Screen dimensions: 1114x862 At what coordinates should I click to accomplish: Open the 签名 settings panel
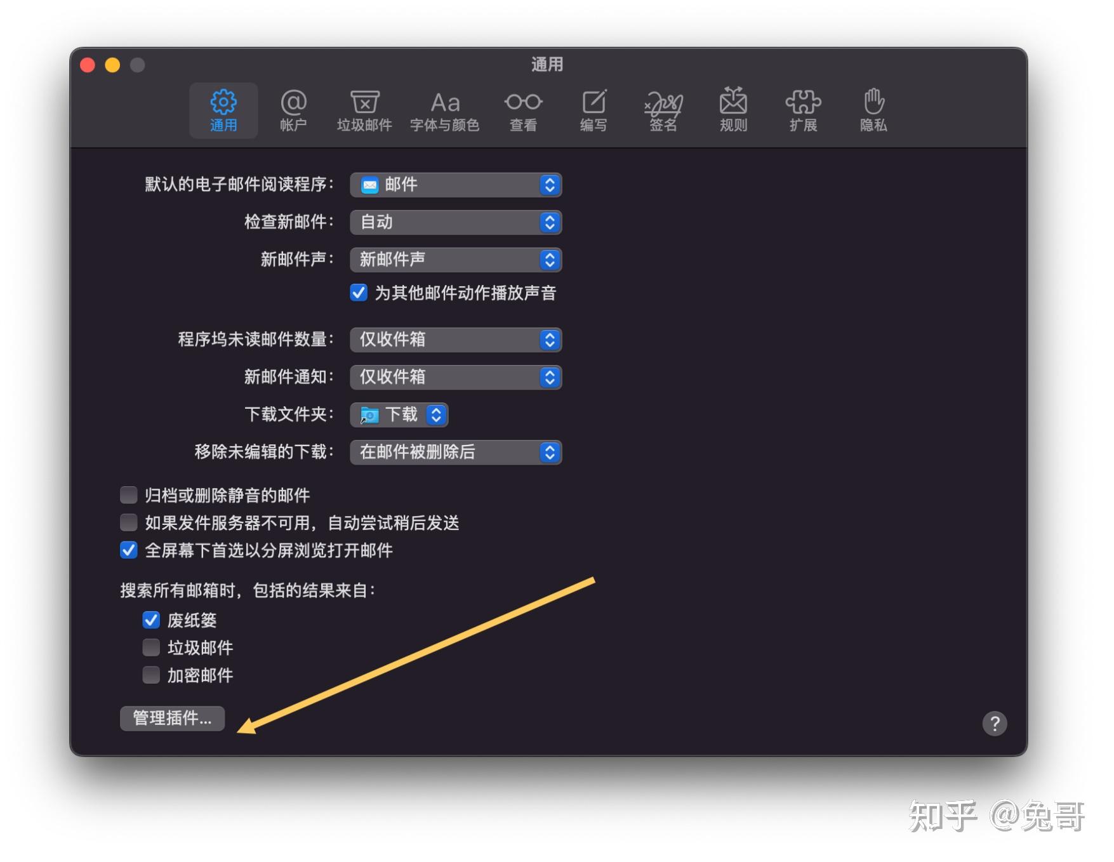pos(663,110)
